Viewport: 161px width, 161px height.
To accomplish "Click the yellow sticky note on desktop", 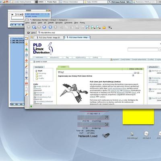I will (138, 117).
